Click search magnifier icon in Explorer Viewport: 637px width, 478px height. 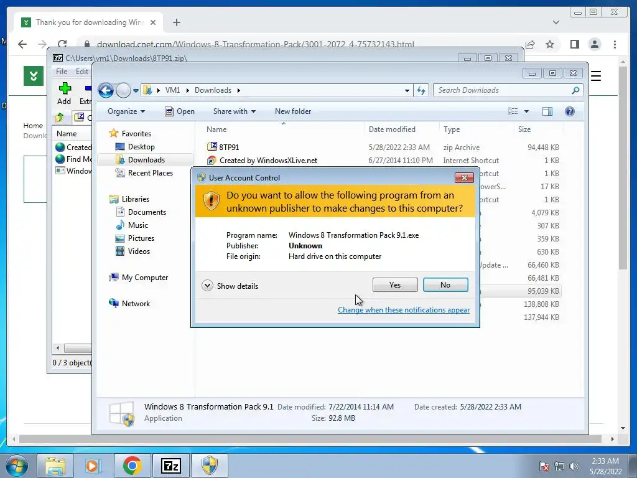575,90
